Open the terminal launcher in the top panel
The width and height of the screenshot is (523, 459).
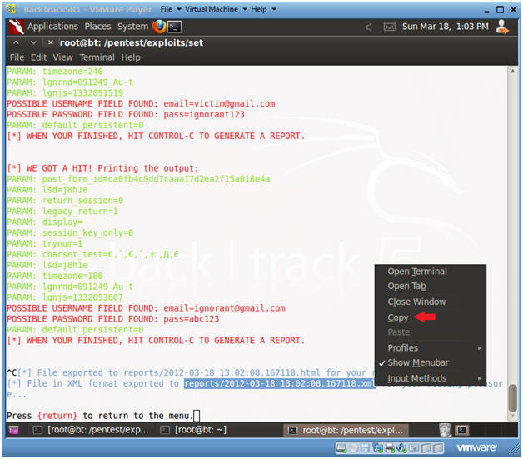174,27
